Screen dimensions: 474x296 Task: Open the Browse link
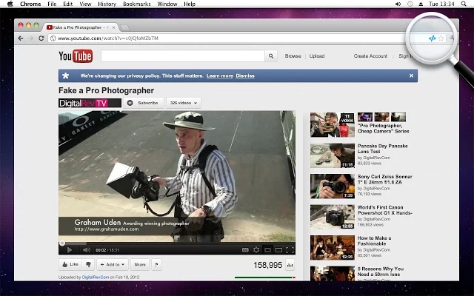click(293, 56)
